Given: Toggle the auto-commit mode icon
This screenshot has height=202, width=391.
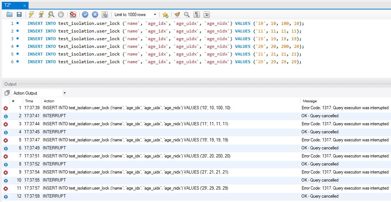Looking at the screenshot, I should 105,15.
